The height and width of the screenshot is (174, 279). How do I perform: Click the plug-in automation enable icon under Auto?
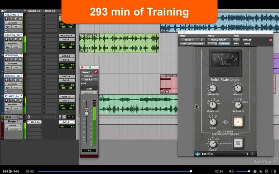pyautogui.click(x=236, y=40)
